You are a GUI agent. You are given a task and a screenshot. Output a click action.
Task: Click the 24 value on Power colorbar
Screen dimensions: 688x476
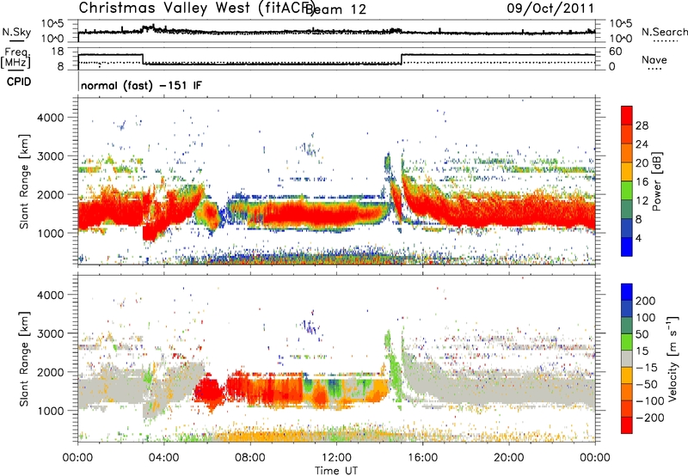point(642,144)
